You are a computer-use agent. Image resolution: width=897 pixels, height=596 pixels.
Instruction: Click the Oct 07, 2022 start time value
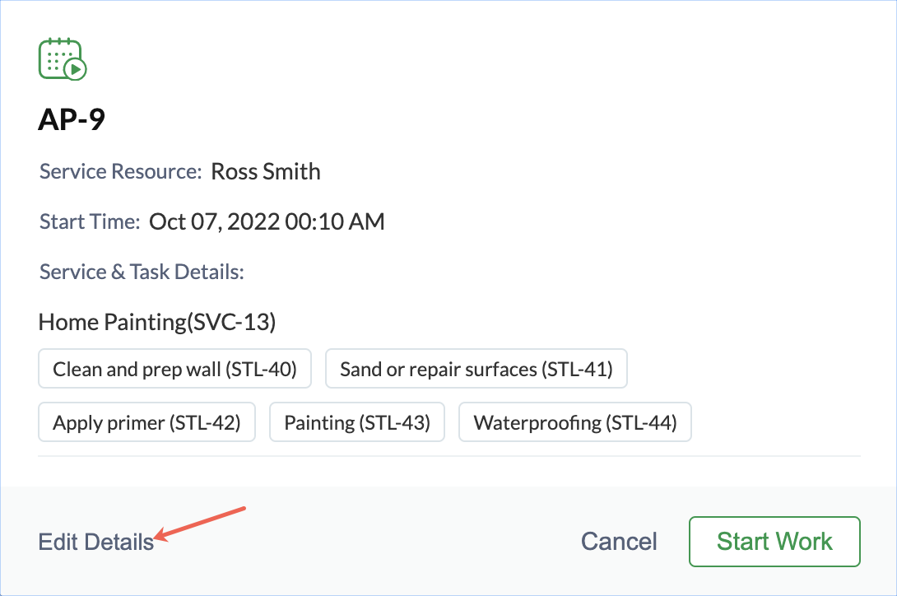pyautogui.click(x=267, y=222)
